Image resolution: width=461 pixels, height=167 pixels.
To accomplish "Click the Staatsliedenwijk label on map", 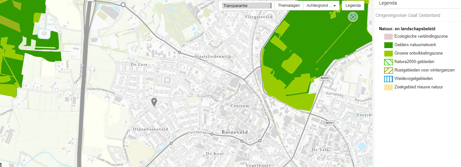I will (x=213, y=57).
